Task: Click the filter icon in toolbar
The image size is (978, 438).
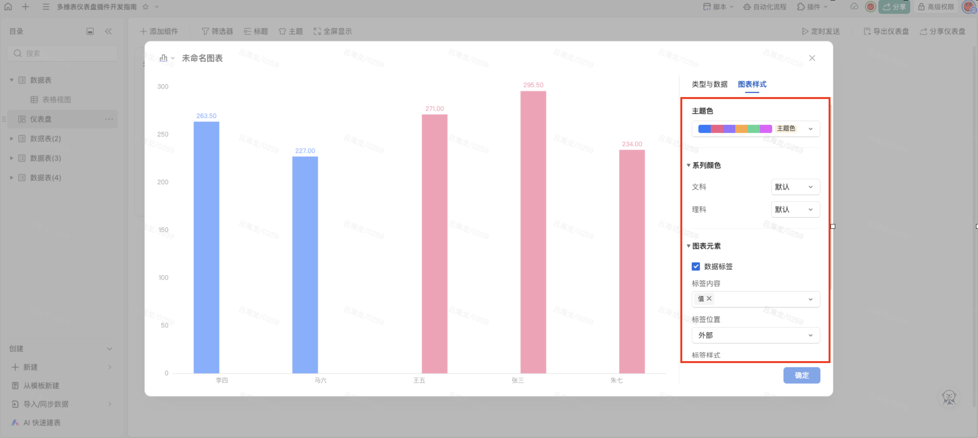Action: pyautogui.click(x=205, y=31)
